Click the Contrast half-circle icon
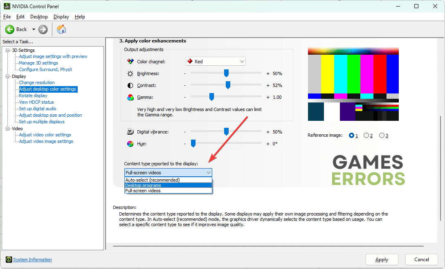445x269 pixels. pyautogui.click(x=130, y=85)
